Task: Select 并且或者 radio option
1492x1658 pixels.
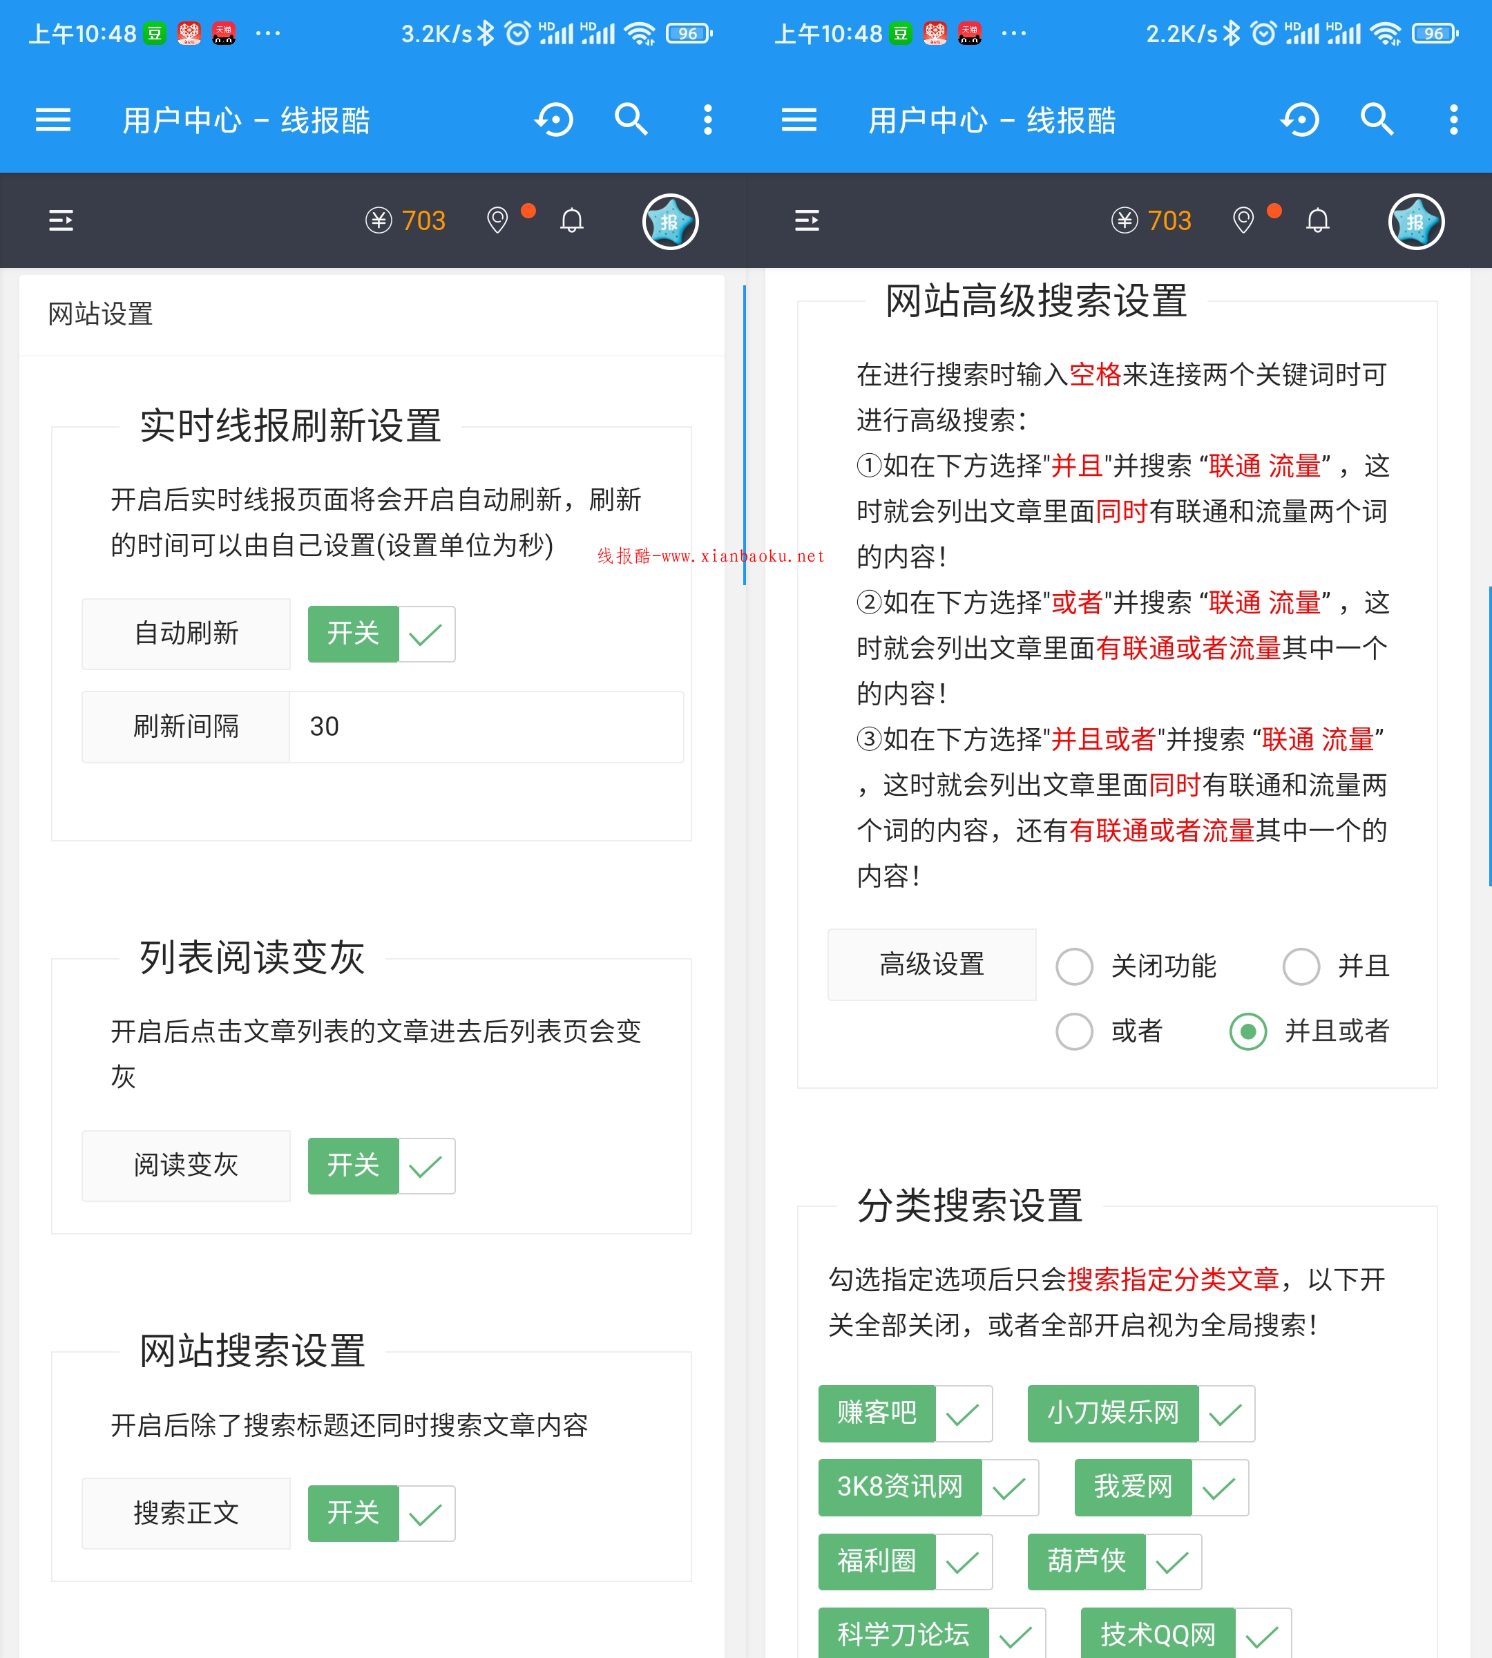Action: [1310, 1031]
